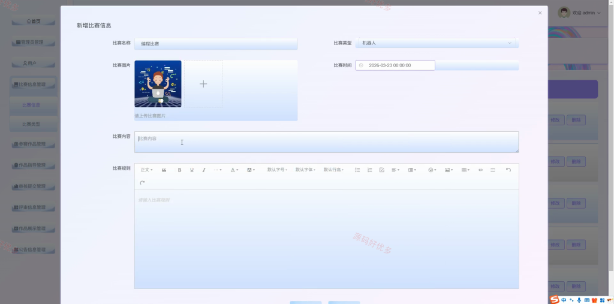Open the 默认字号 font size dropdown

[x=277, y=170]
